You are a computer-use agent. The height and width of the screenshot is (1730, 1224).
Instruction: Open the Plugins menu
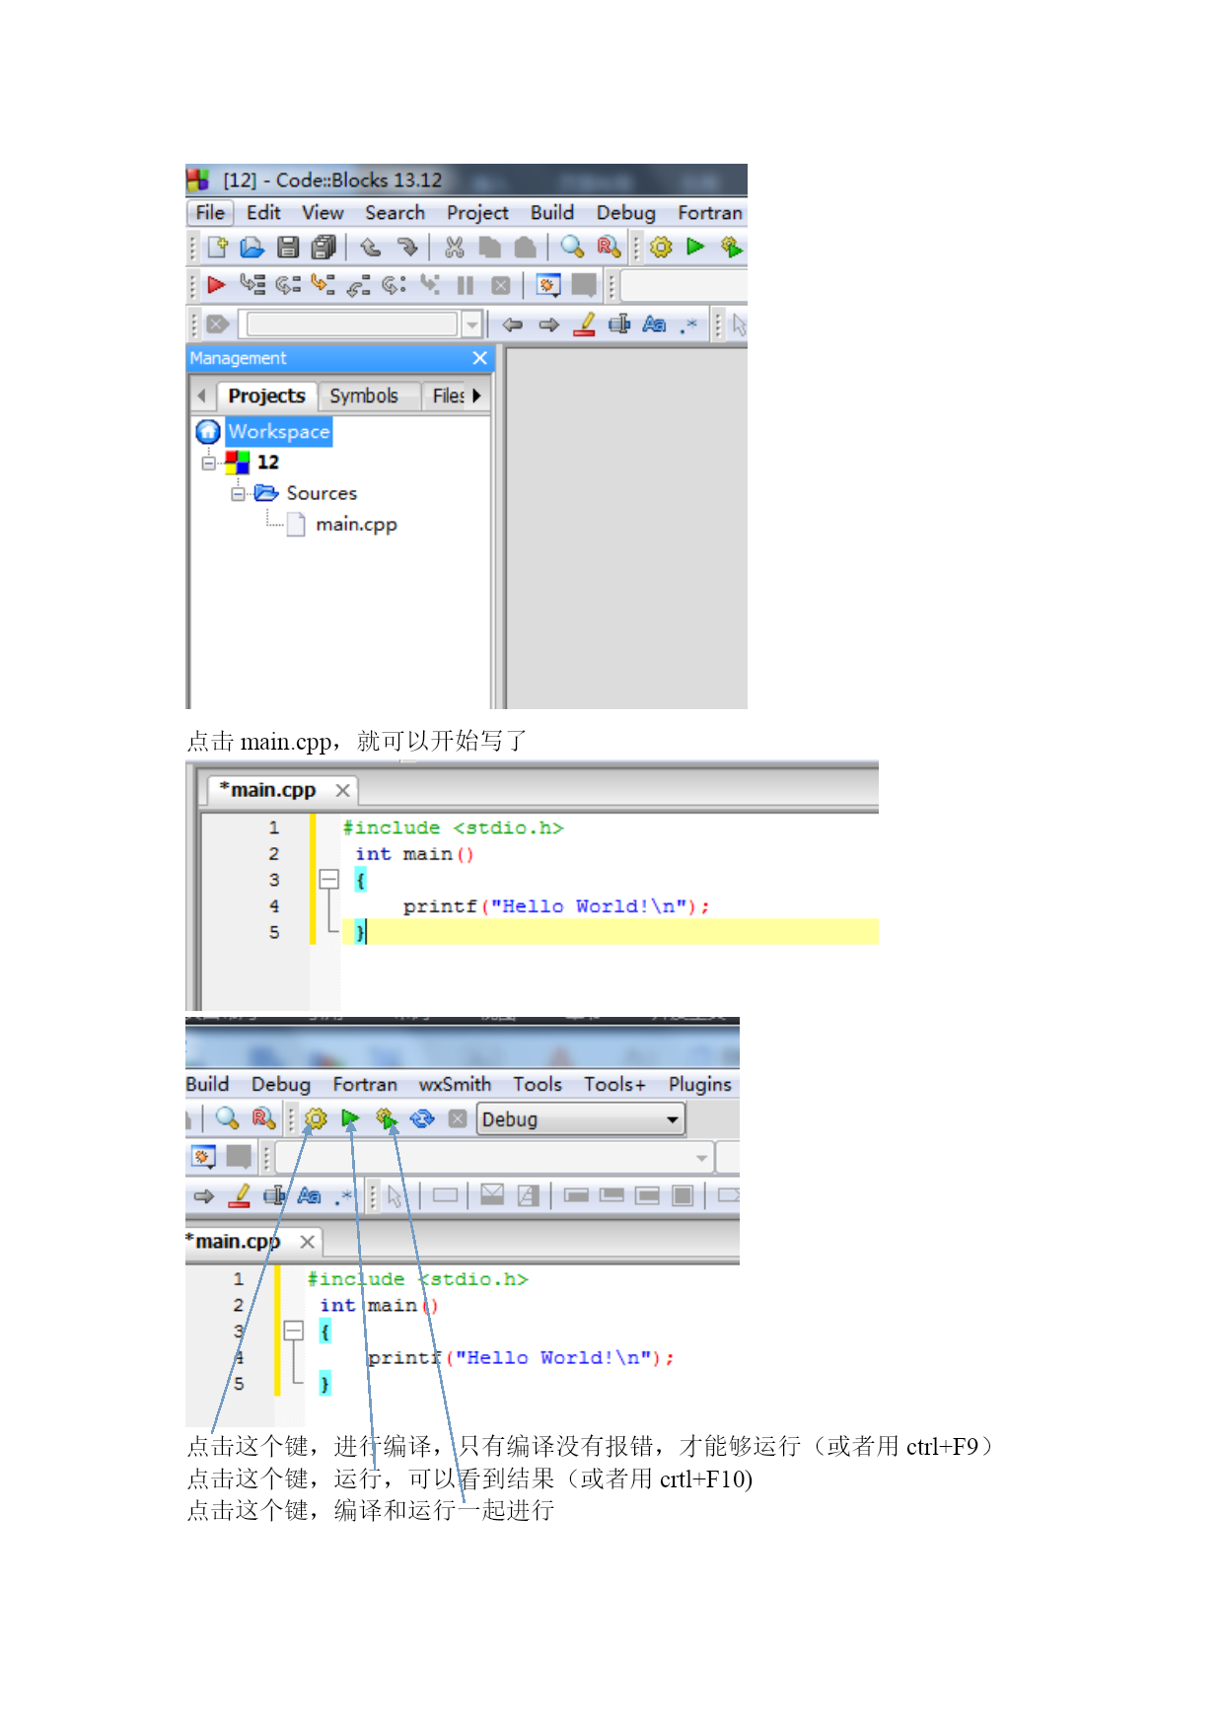700,1084
